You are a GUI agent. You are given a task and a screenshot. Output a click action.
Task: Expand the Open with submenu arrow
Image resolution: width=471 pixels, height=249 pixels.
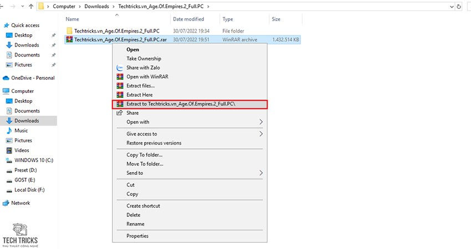(x=261, y=122)
